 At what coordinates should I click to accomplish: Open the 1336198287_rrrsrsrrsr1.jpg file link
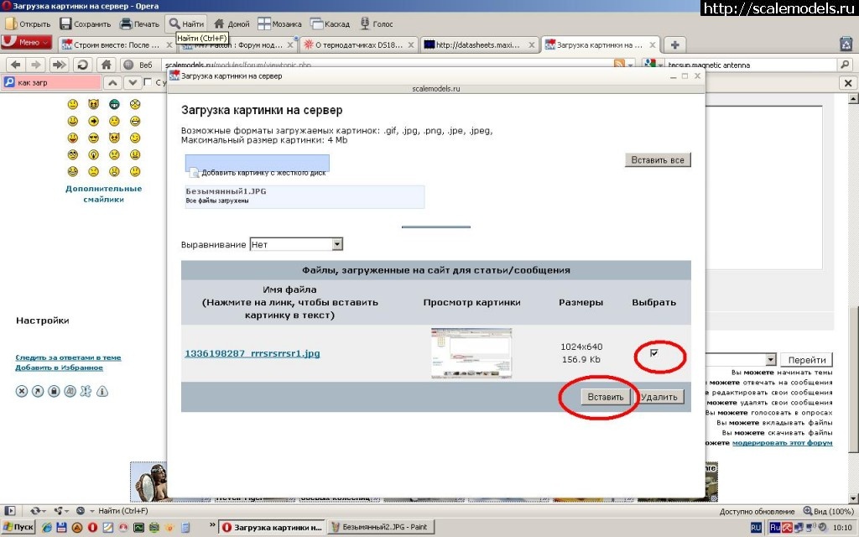[252, 353]
